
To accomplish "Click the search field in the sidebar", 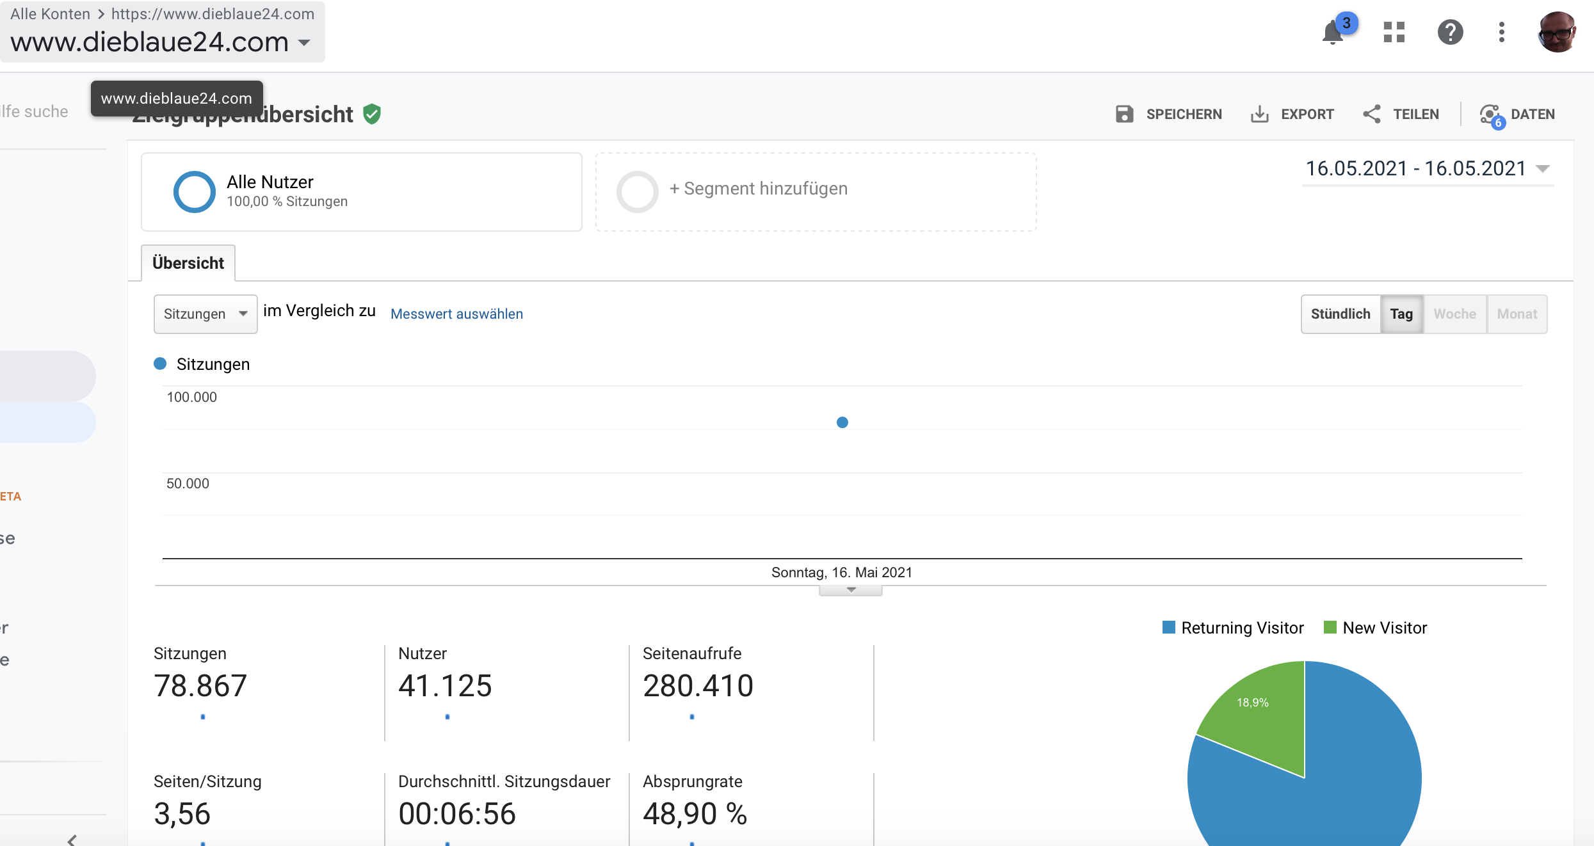I will [34, 111].
